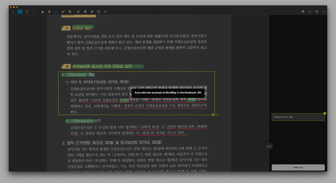
Task: Click the Note List button
Action: coord(298,167)
